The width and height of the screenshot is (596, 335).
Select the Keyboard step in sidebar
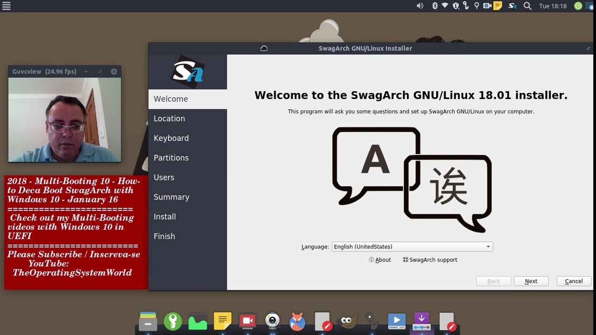tap(188, 138)
